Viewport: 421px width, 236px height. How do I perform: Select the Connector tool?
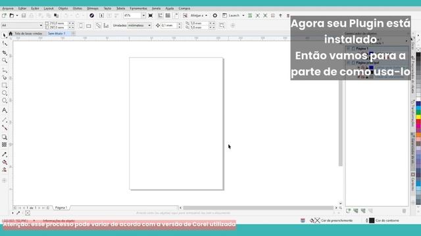point(5,128)
